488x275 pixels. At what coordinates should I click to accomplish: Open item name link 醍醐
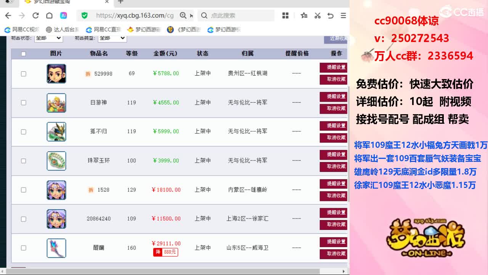click(x=98, y=248)
